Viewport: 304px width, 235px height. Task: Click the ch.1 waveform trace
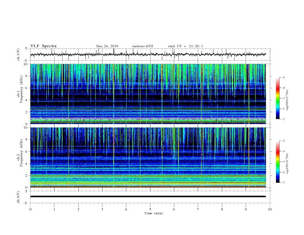click(x=148, y=55)
